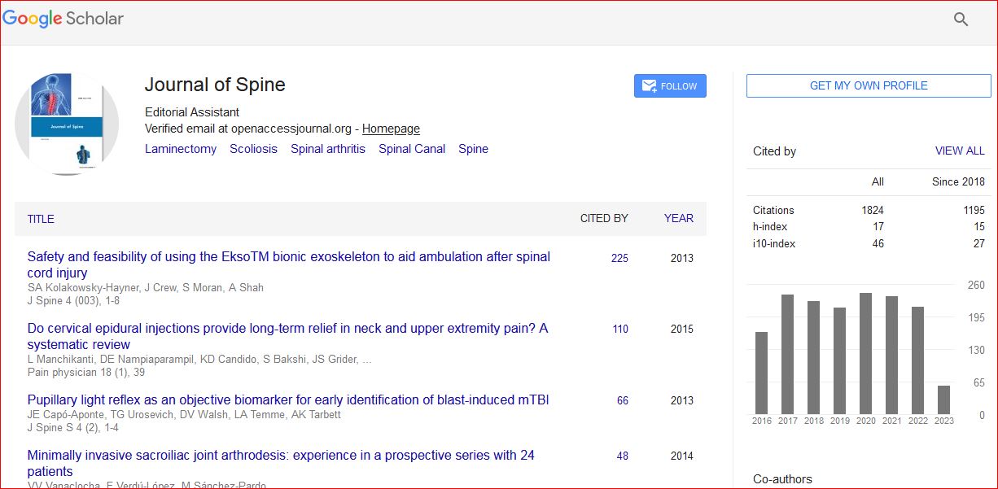
Task: Select the Scoliosis topic tag
Action: click(253, 149)
